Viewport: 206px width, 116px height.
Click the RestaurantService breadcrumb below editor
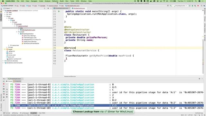(70, 76)
